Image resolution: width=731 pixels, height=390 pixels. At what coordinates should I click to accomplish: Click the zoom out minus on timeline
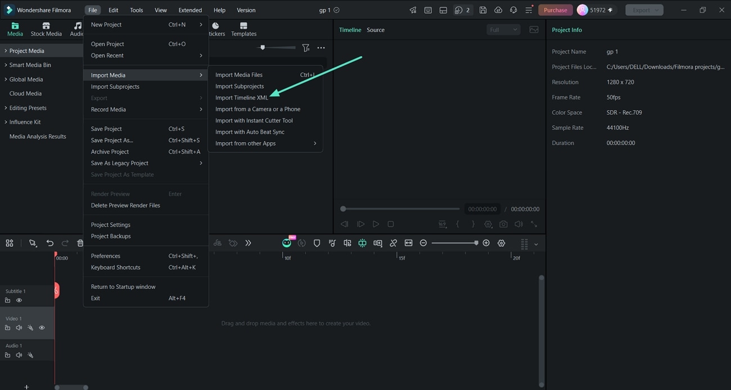[423, 243]
